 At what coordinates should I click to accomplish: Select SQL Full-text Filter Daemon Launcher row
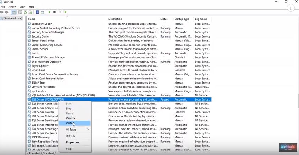point(119,95)
